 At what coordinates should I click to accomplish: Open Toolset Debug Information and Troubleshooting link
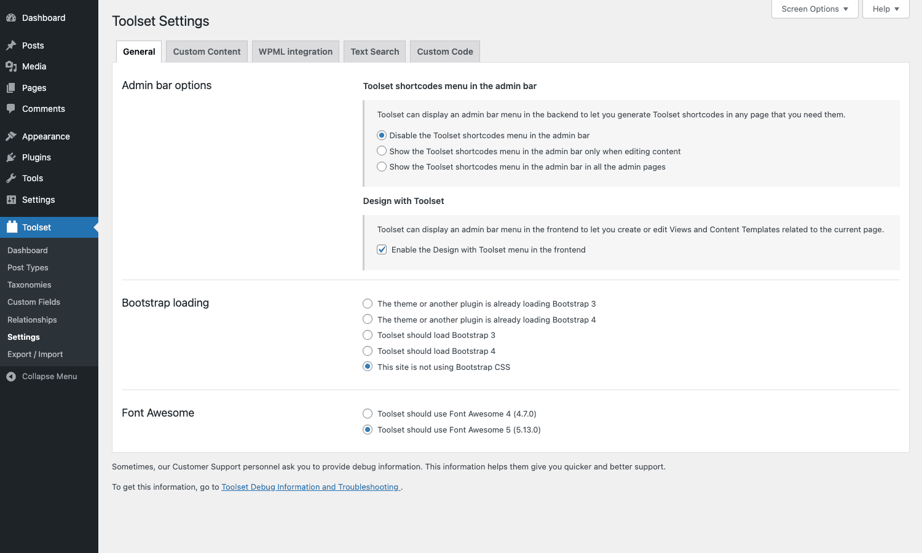pyautogui.click(x=311, y=487)
